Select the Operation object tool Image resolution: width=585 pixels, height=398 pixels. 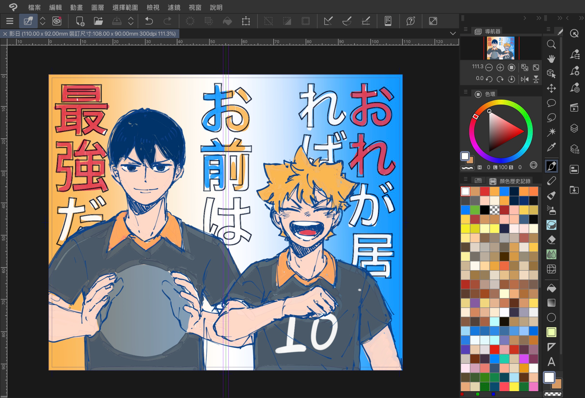pyautogui.click(x=551, y=74)
